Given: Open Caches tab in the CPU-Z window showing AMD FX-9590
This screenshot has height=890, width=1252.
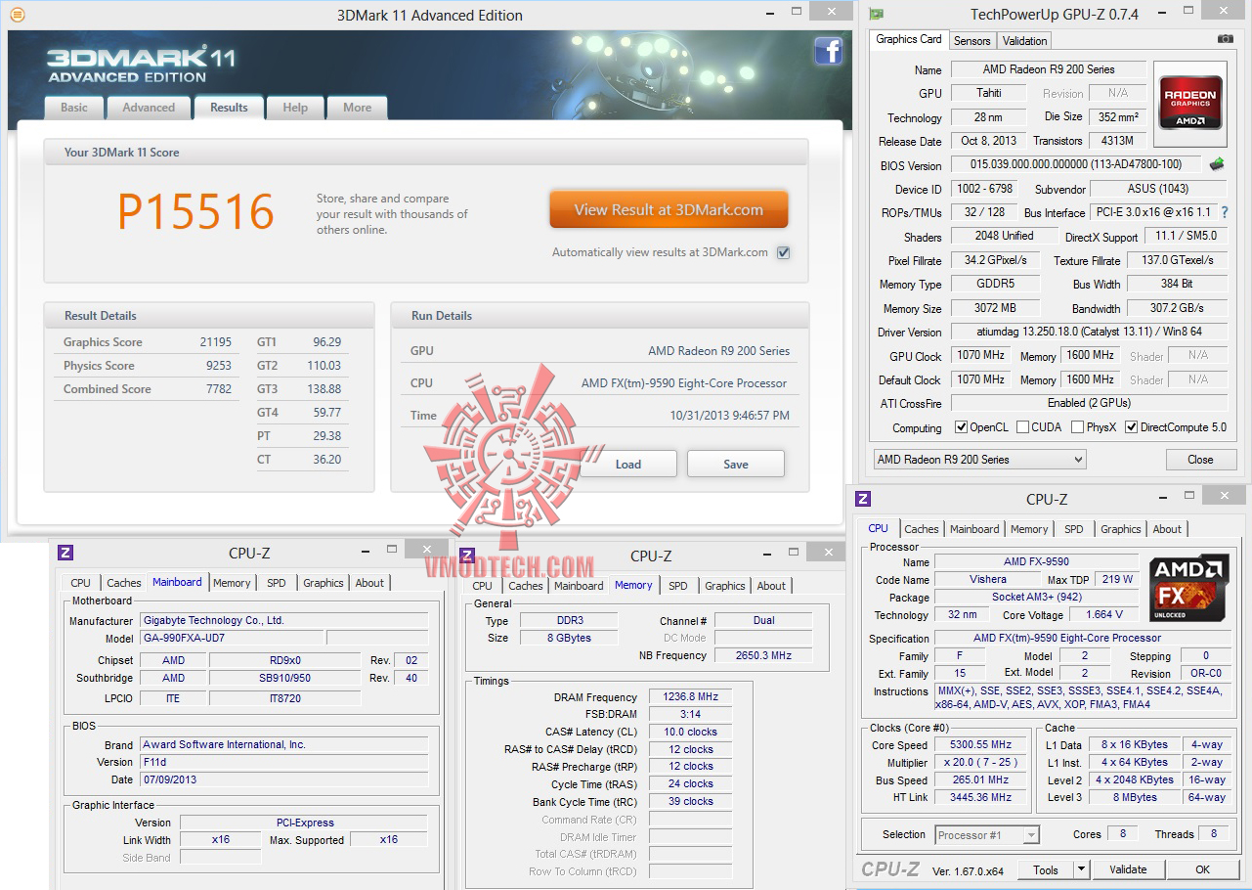Looking at the screenshot, I should (x=922, y=529).
